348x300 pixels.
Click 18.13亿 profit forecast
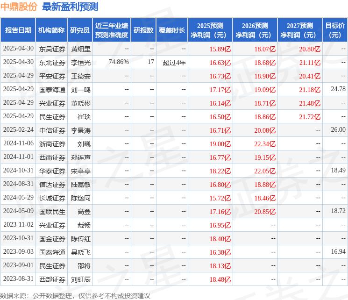tap(220, 266)
